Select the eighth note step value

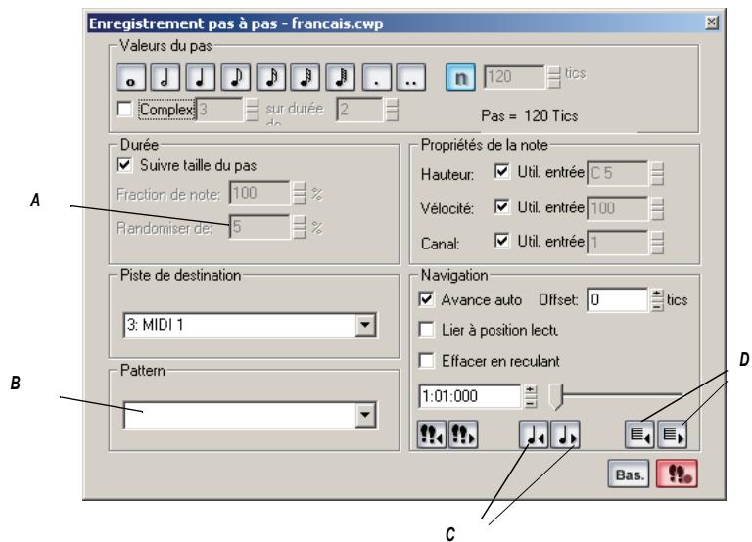(x=235, y=77)
